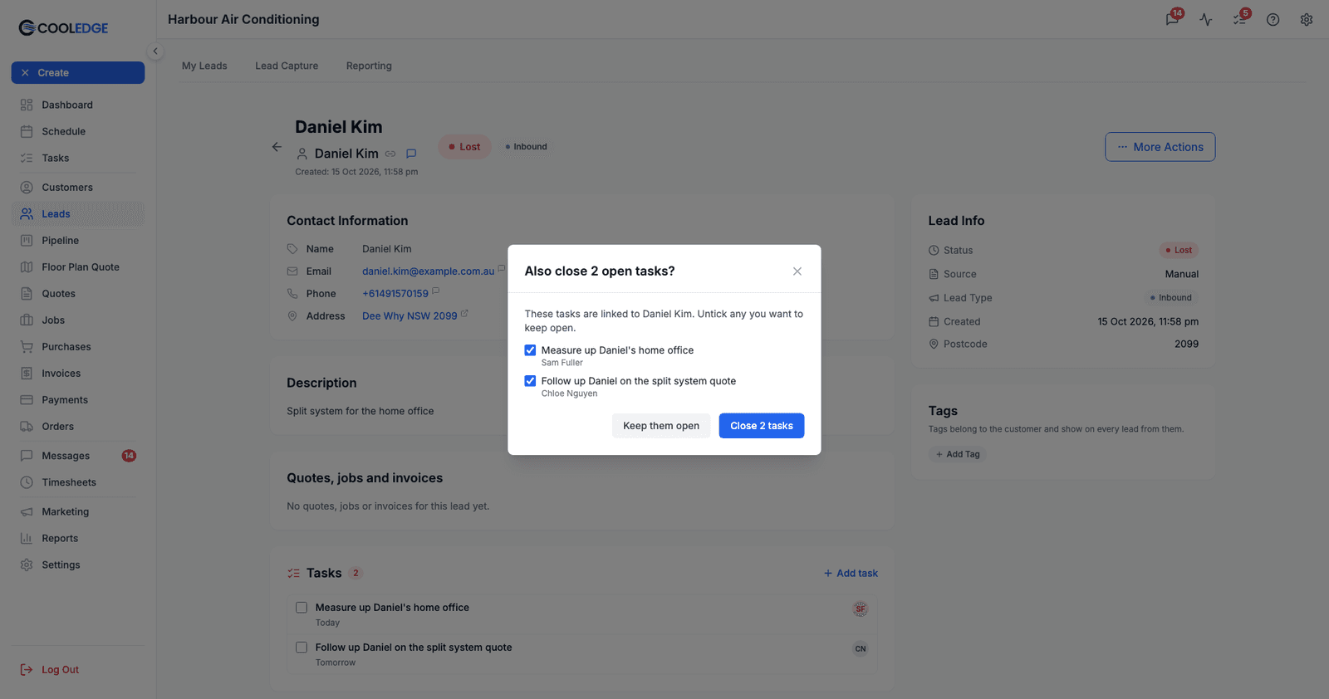
Task: Switch to the My Leads tab
Action: [204, 66]
